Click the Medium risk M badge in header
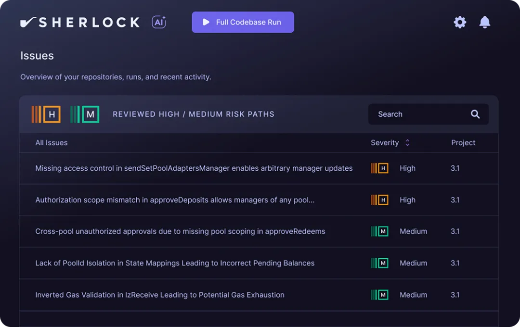The width and height of the screenshot is (520, 327). click(85, 114)
